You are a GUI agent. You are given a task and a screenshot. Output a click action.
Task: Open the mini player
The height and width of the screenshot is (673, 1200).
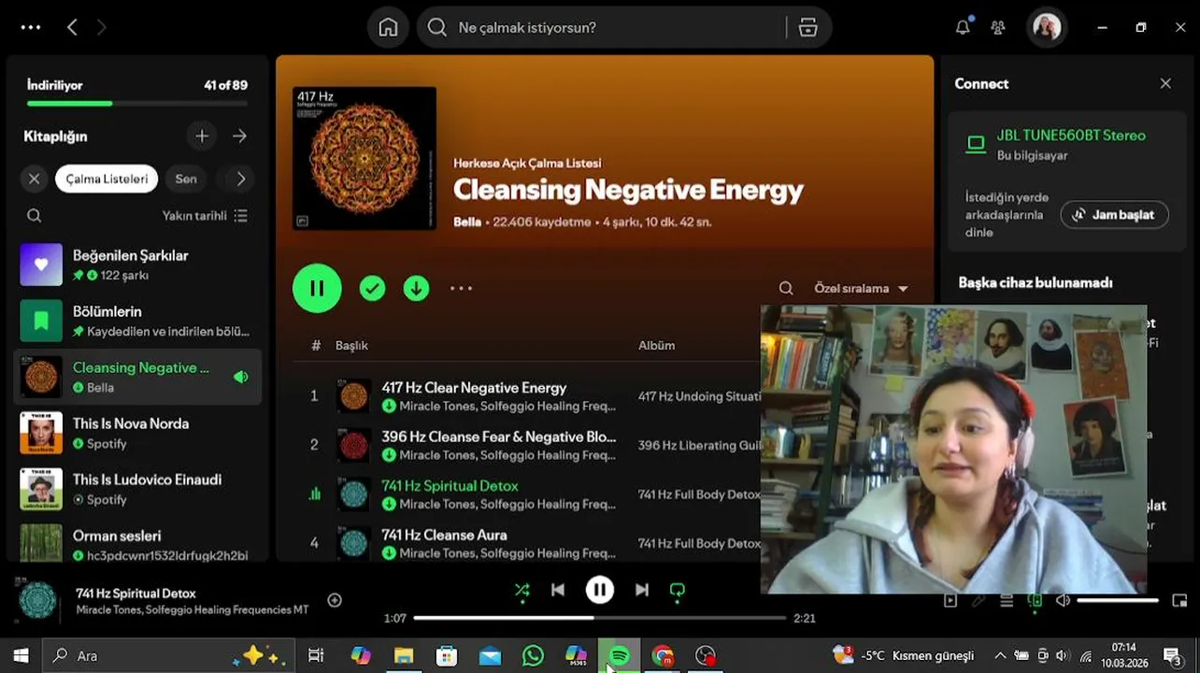pyautogui.click(x=1179, y=600)
